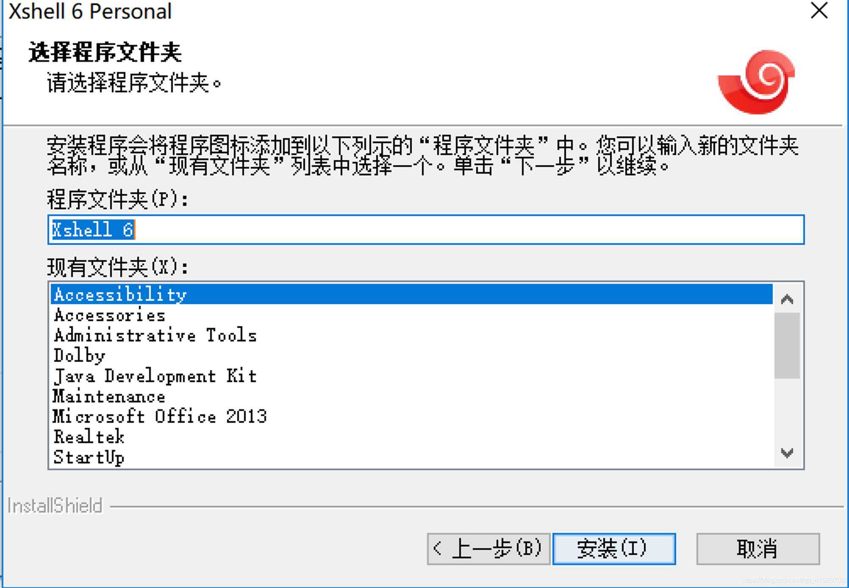Select Accessibility in the existing folders list

pyautogui.click(x=411, y=294)
